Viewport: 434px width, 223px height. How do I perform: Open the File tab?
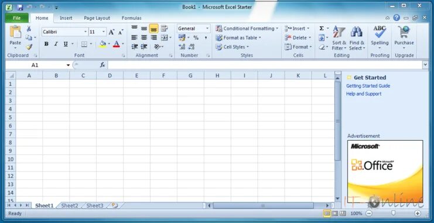pyautogui.click(x=16, y=18)
